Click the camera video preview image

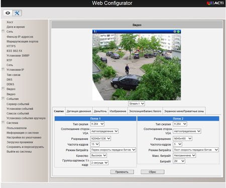137,67
